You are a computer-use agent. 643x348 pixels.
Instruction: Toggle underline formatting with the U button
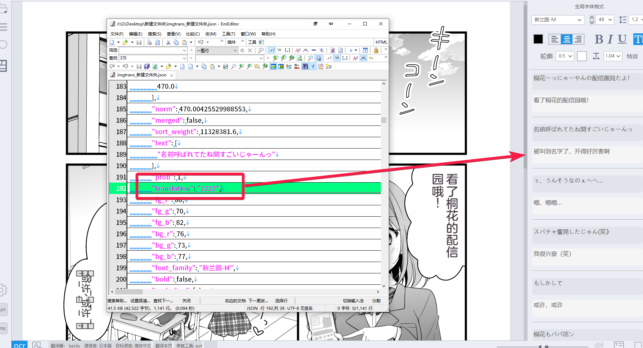click(622, 39)
